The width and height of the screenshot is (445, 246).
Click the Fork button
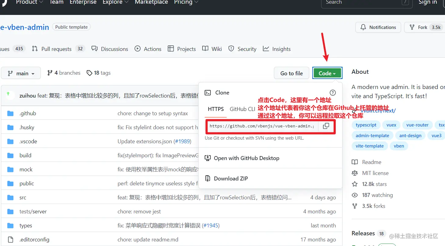tap(425, 27)
